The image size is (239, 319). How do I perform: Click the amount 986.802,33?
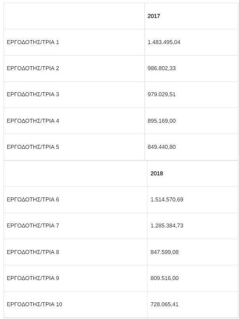pos(162,69)
